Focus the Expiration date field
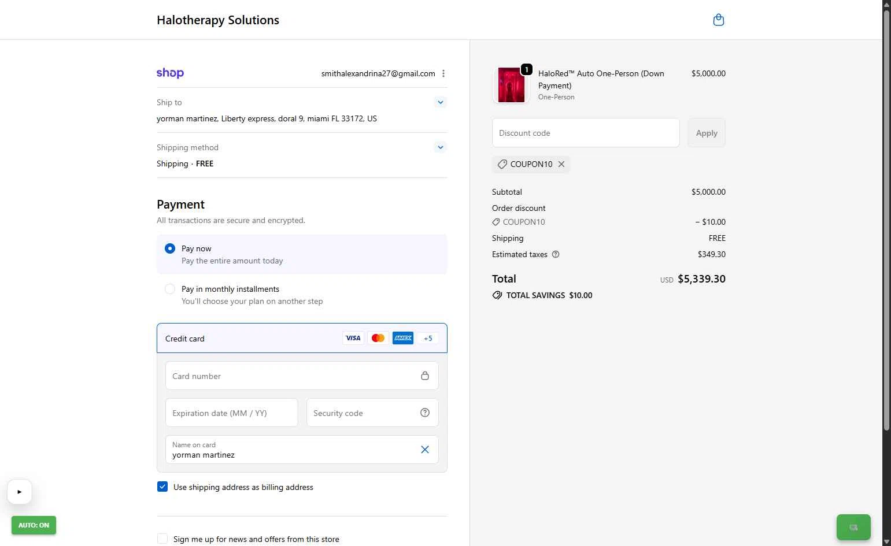Viewport: 891px width, 546px height. (x=232, y=413)
